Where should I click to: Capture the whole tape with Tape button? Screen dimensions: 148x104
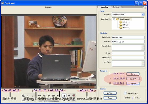[x=110, y=98]
